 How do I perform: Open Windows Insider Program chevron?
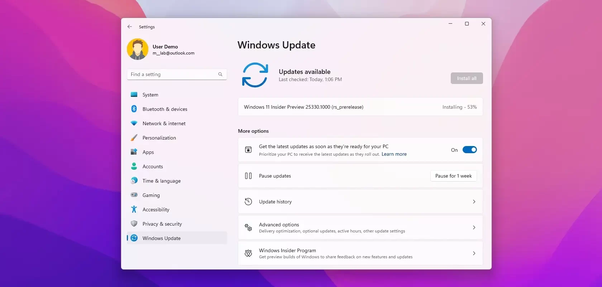(474, 253)
